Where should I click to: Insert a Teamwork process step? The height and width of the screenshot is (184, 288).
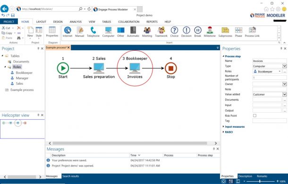coord(161,32)
